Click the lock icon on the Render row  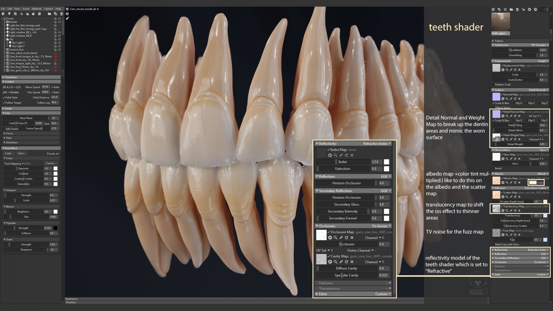55,22
